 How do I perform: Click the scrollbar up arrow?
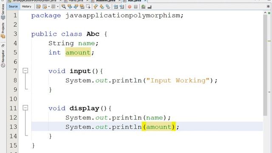265,13
